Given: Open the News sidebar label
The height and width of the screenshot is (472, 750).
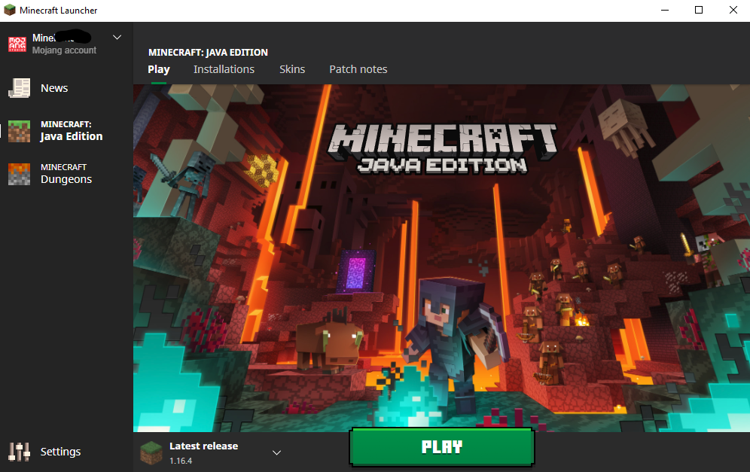Looking at the screenshot, I should (x=54, y=88).
